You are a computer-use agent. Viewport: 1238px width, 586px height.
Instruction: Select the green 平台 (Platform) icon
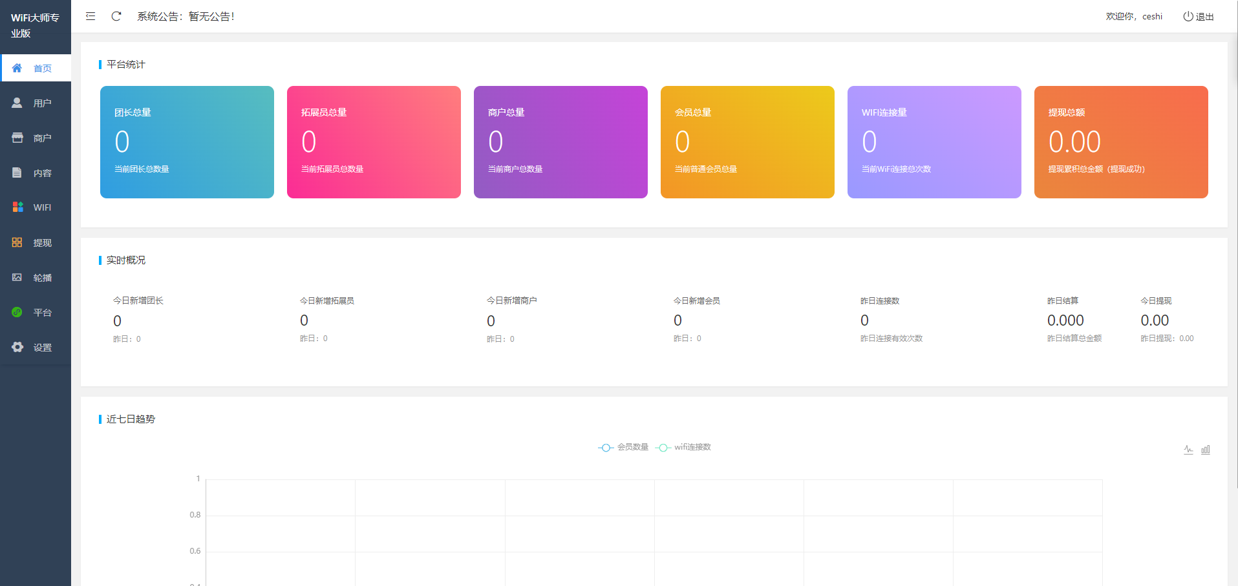click(x=17, y=312)
